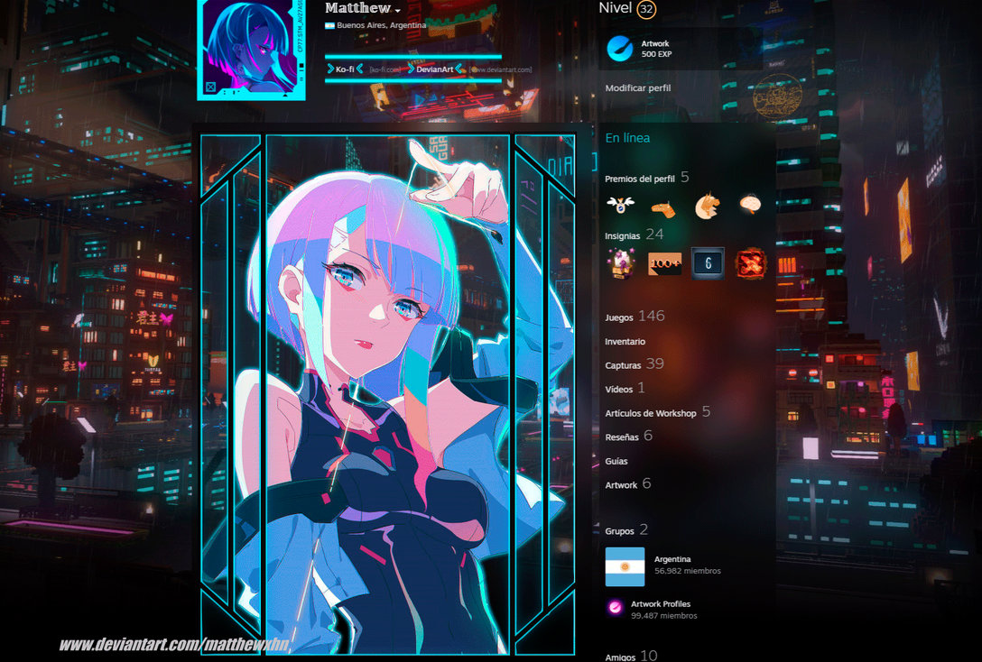Viewport: 982px width, 662px height.
Task: Open the Guías page
Action: pos(616,461)
